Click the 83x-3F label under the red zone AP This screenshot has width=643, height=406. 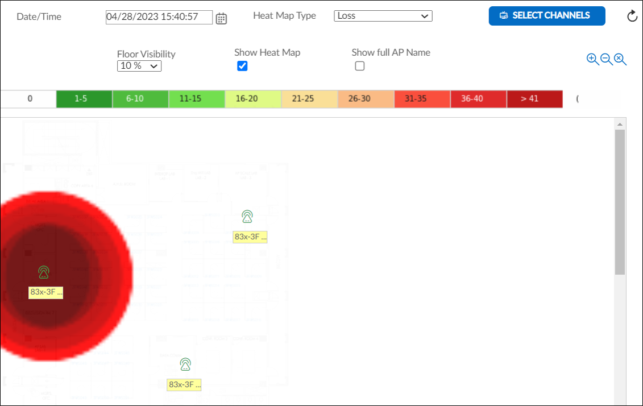pyautogui.click(x=45, y=292)
